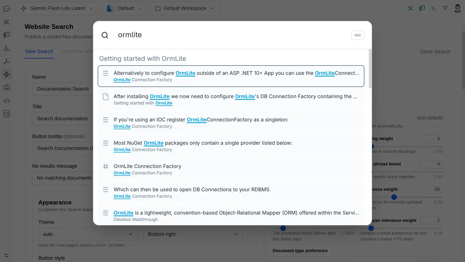465x262 pixels.
Task: Open result 'Which can then be used to open DB Connections'
Action: (231, 192)
